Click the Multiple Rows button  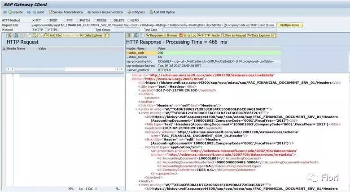click(x=289, y=25)
